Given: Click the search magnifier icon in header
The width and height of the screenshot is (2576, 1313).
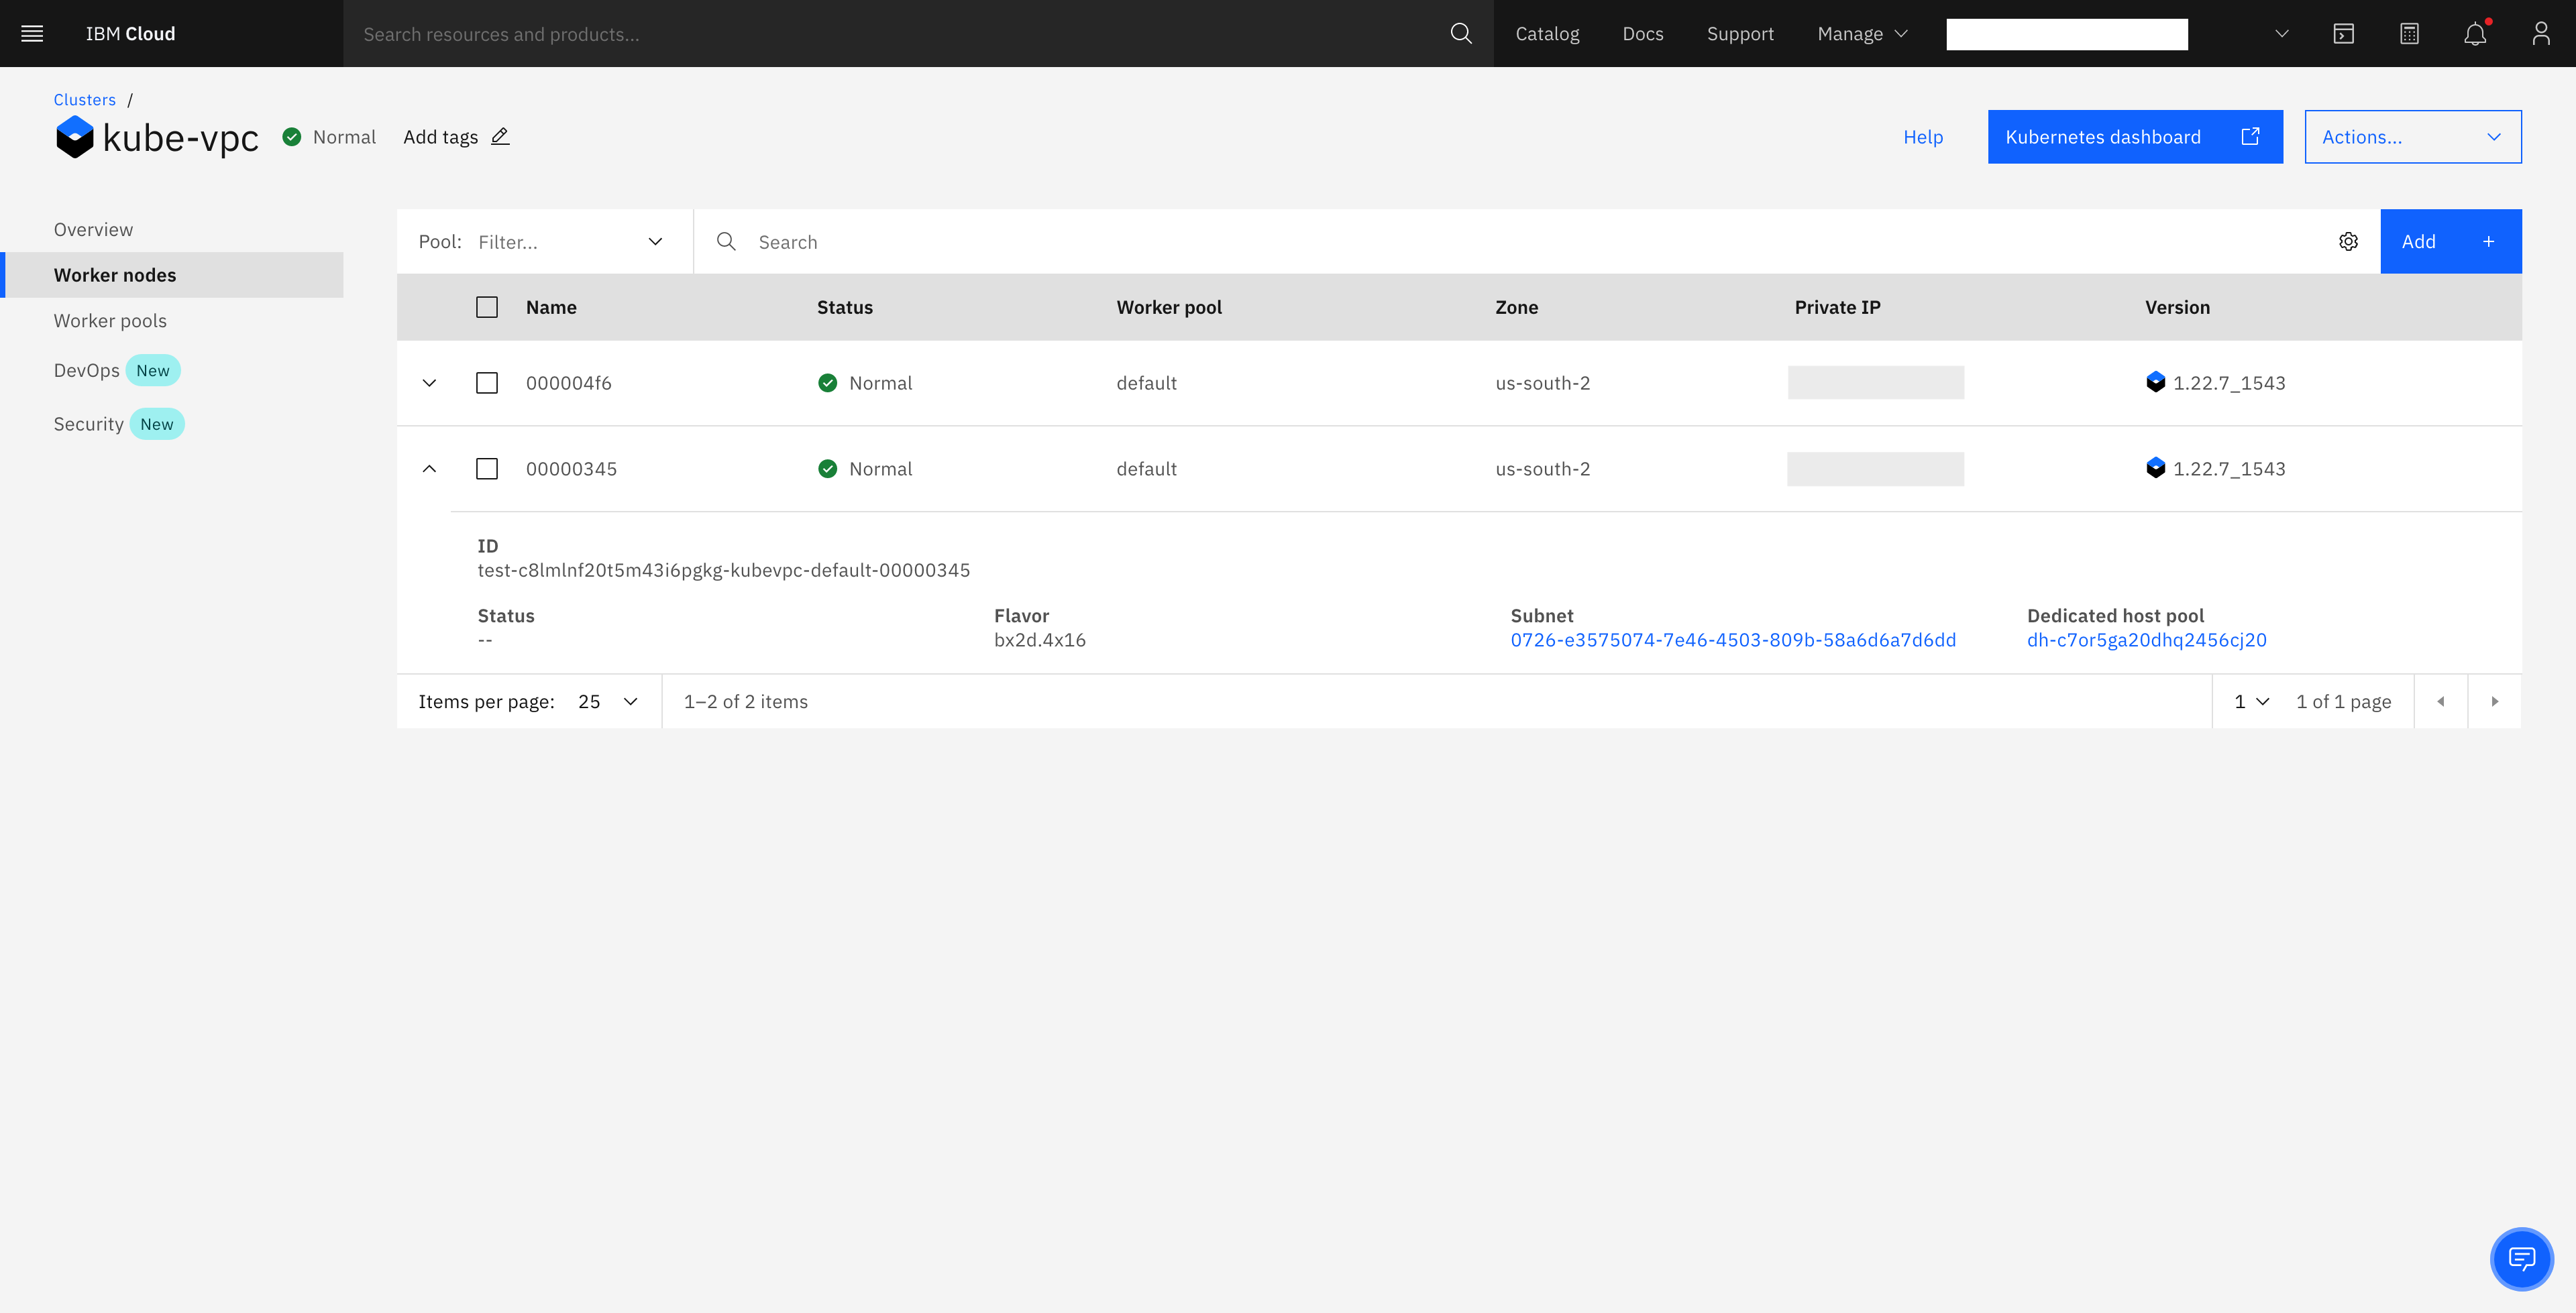Looking at the screenshot, I should 1461,33.
